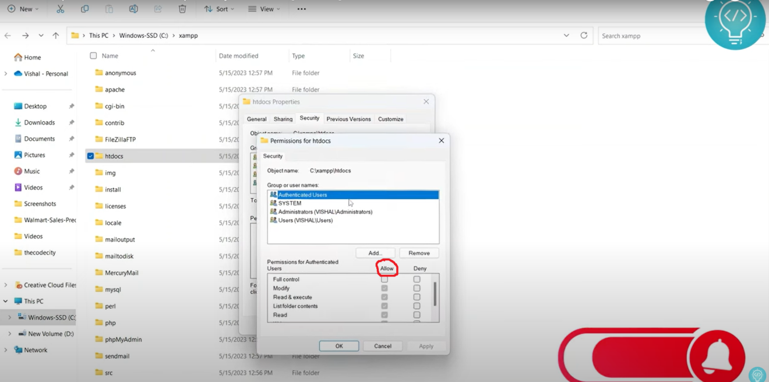
Task: Click the Paste icon in the toolbar
Action: 108,9
